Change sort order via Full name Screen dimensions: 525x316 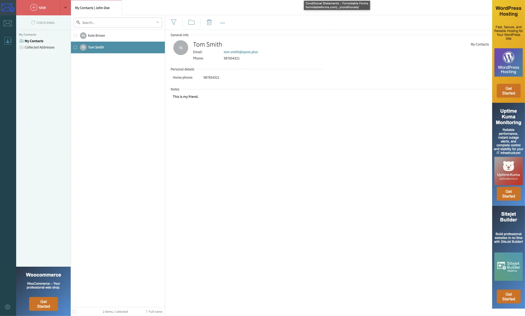(154, 312)
